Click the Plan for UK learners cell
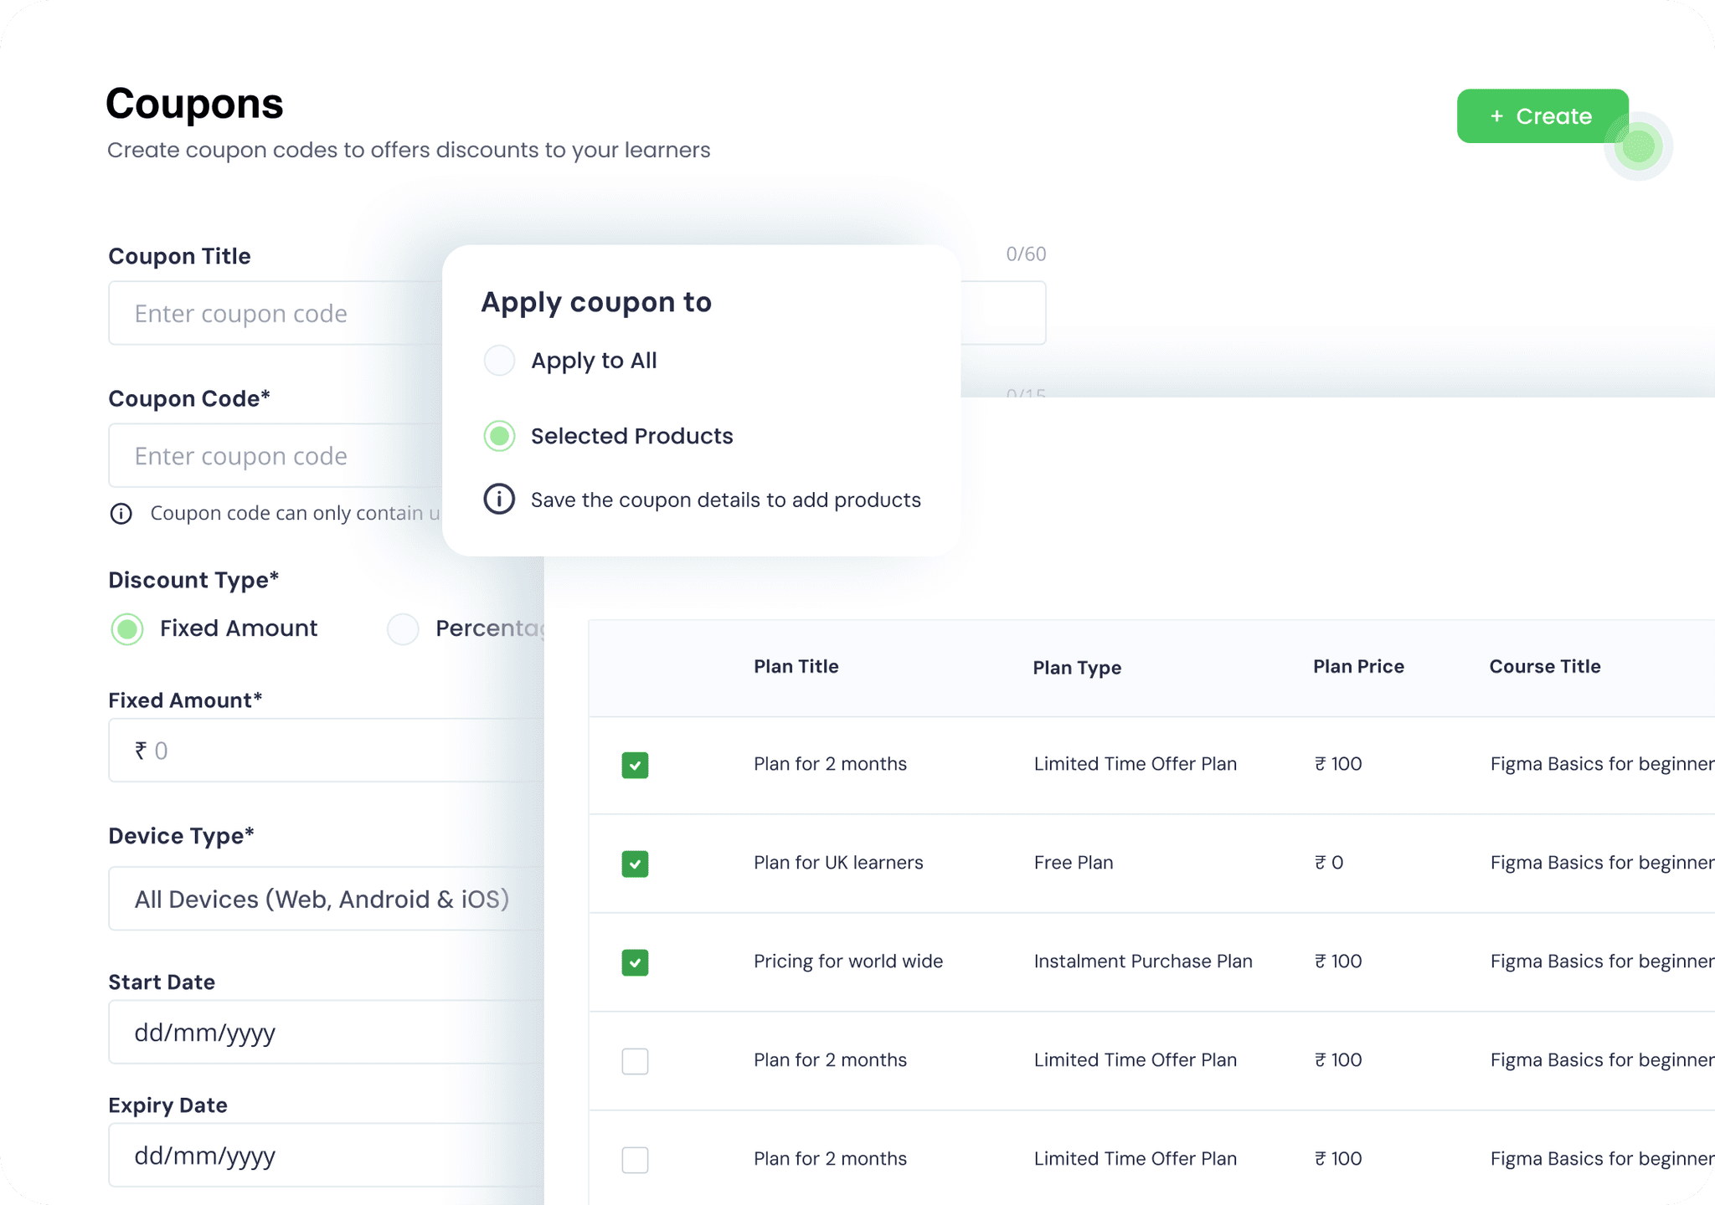This screenshot has width=1715, height=1205. (838, 863)
